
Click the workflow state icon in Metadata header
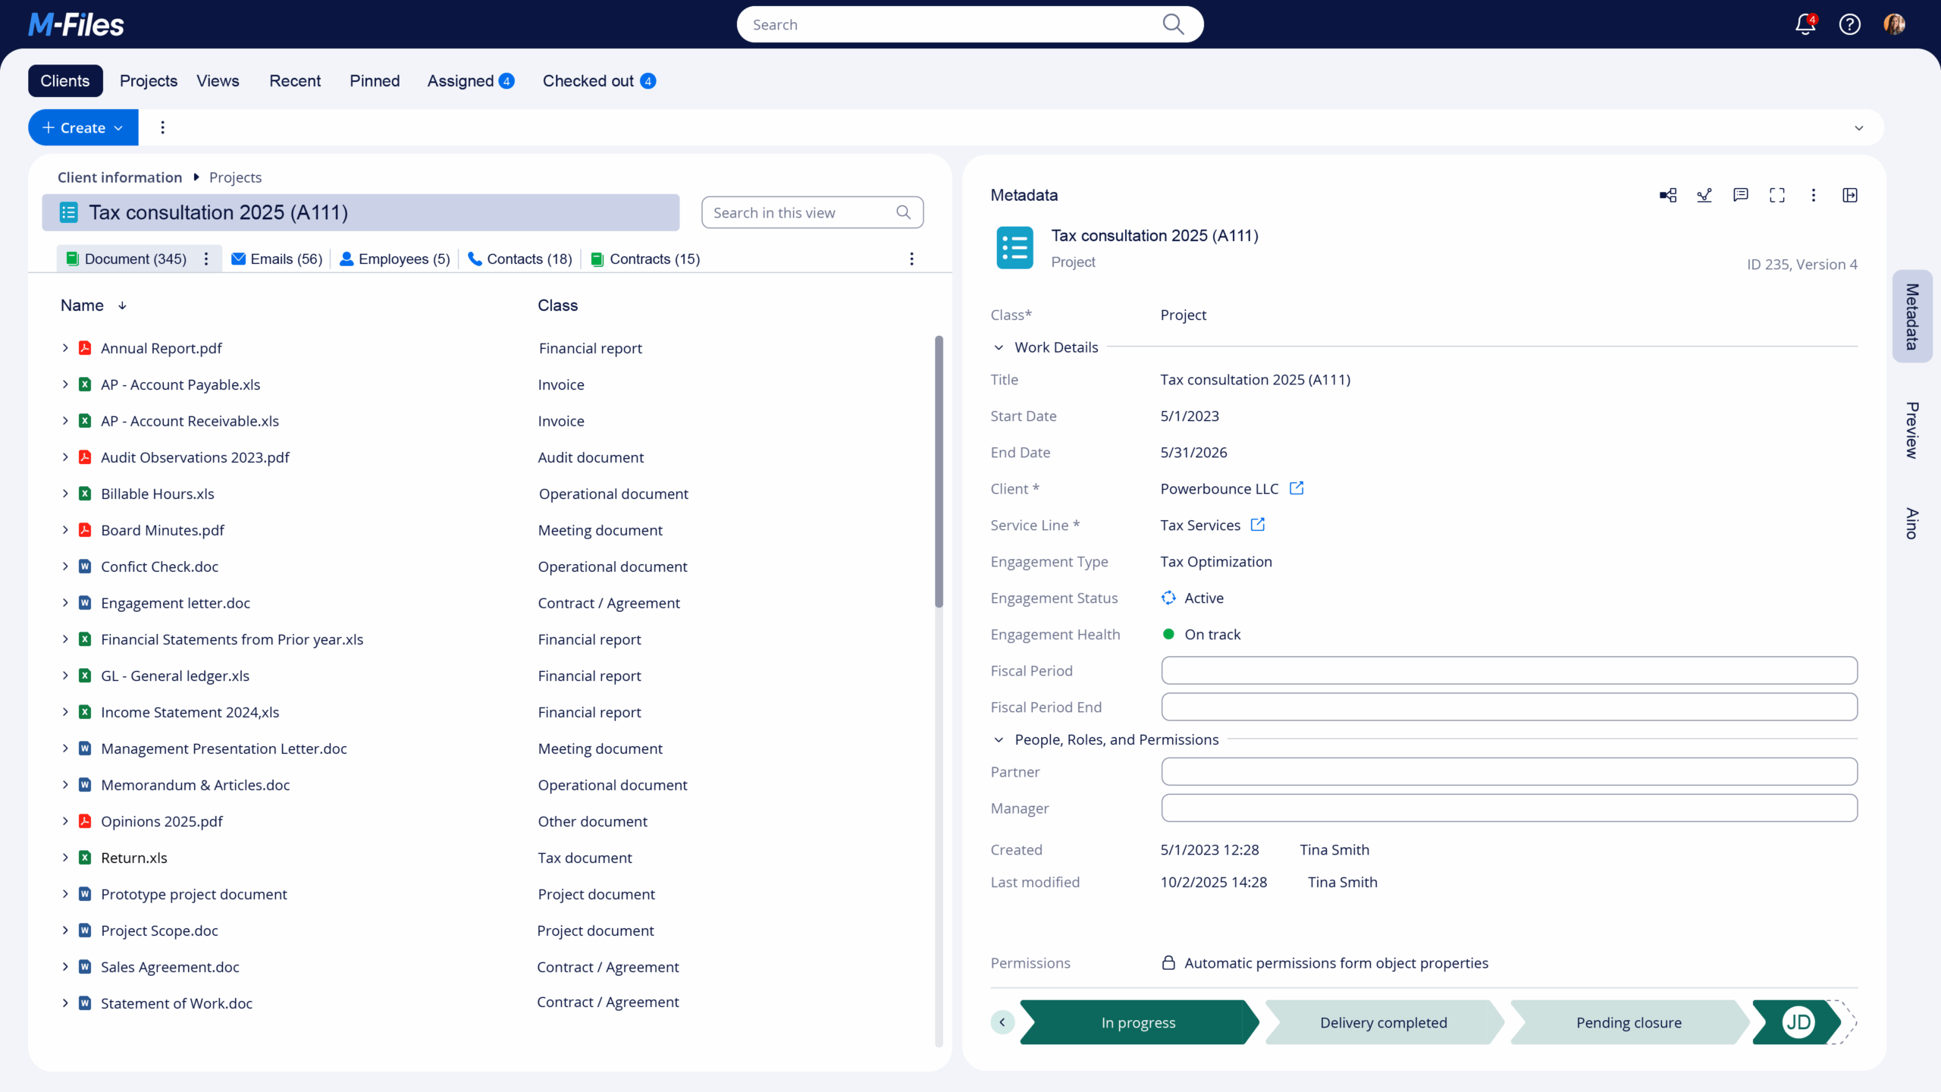1704,196
